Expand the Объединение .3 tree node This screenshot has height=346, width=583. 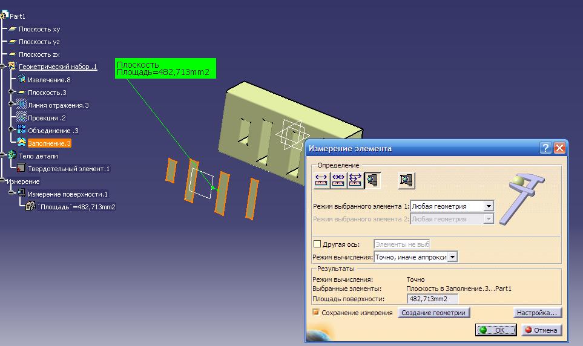[x=12, y=129]
